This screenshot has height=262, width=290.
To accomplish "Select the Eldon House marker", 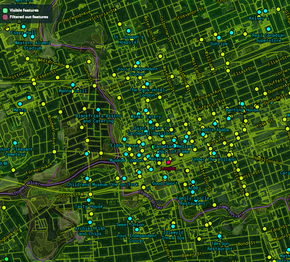I will (125, 139).
